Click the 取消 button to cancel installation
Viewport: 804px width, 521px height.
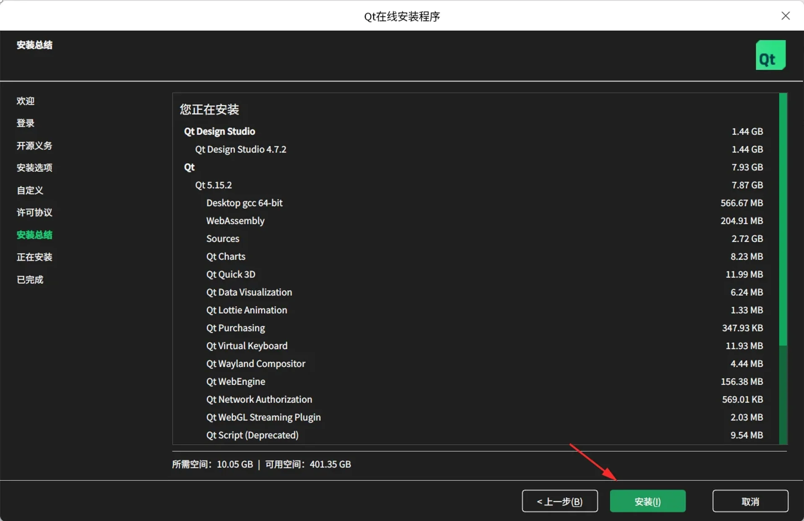[x=750, y=501]
